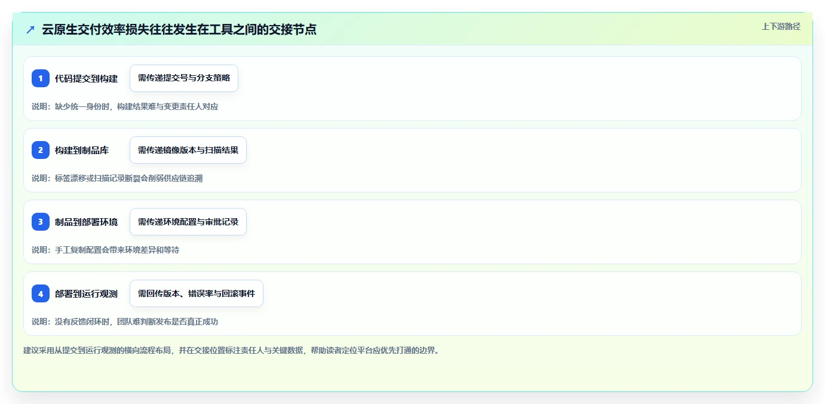Click the 制品到部署环境 step title

[x=86, y=222]
